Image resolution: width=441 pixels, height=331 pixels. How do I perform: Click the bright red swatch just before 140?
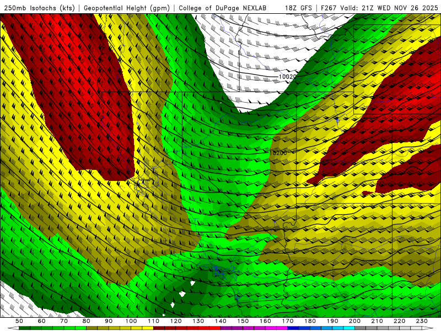[215, 328]
